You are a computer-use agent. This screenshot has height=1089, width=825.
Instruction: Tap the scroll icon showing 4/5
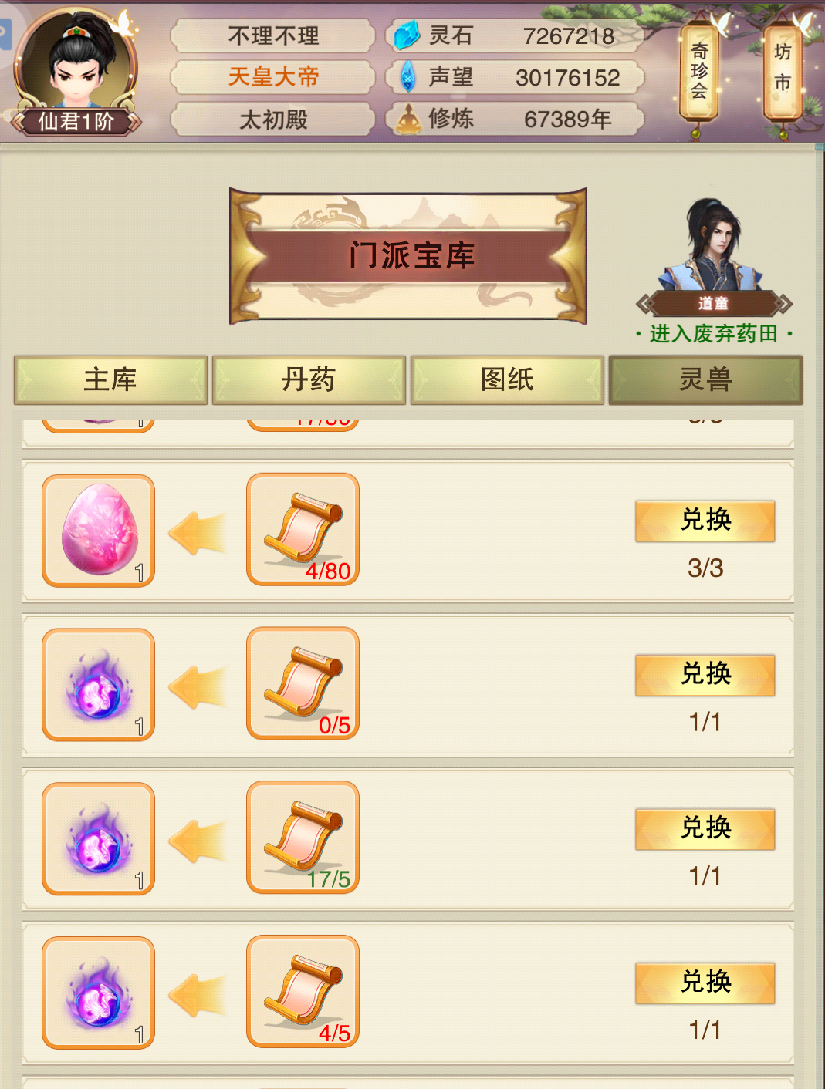tap(303, 992)
